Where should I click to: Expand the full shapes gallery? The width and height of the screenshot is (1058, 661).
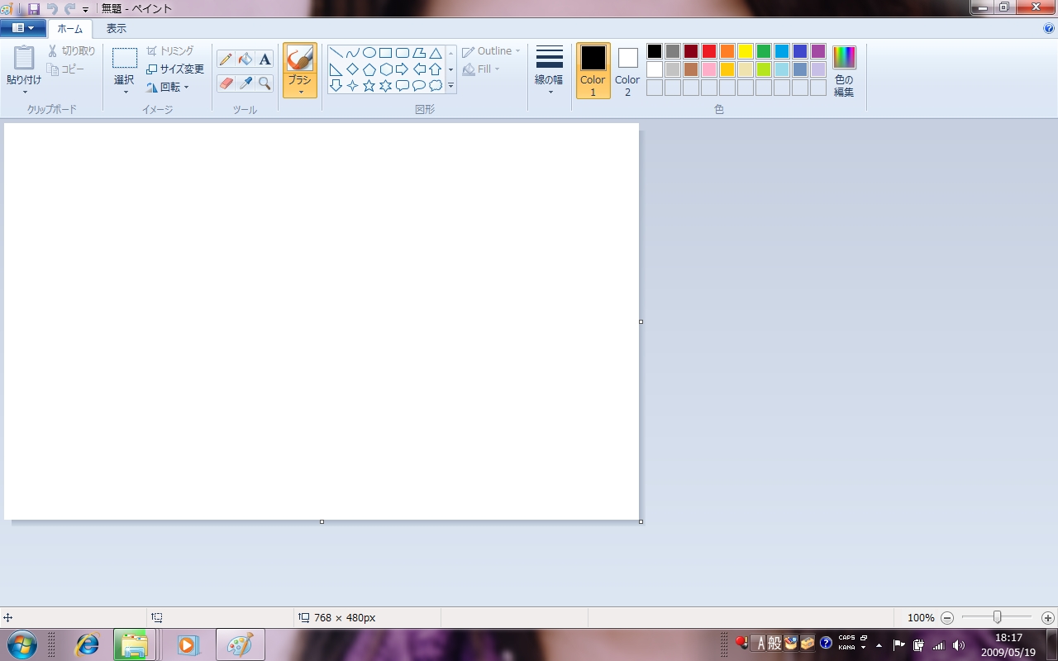(x=450, y=85)
